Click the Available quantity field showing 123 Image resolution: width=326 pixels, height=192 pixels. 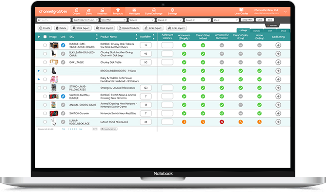(146, 88)
